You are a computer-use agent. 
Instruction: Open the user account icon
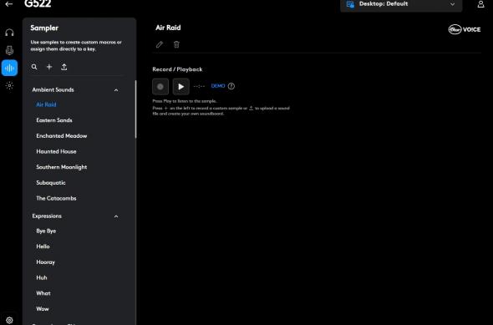coord(480,4)
